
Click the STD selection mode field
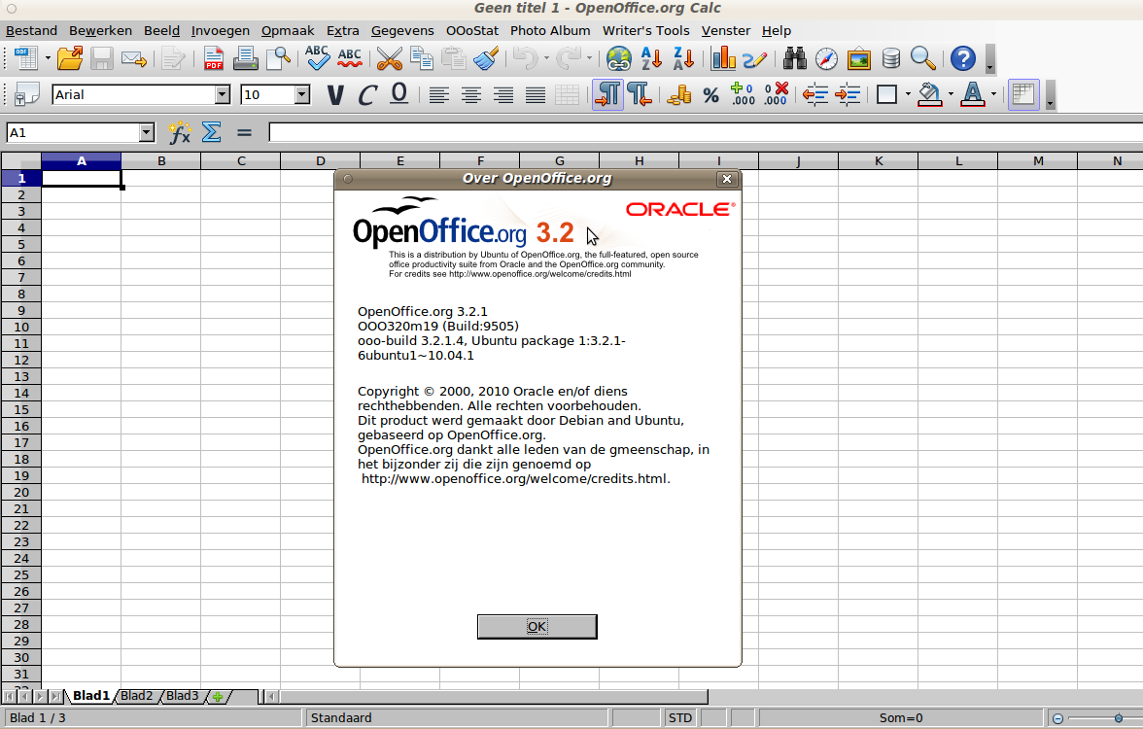[680, 718]
